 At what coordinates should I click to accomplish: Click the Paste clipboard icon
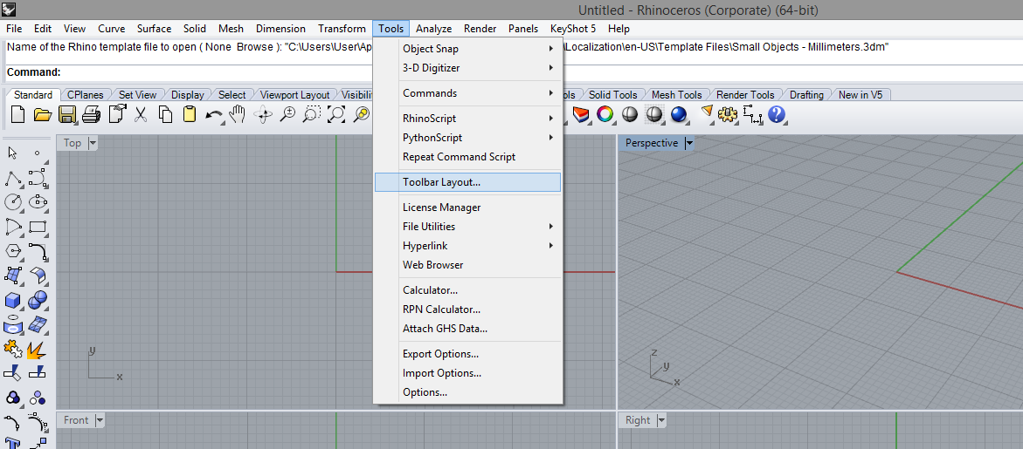pyautogui.click(x=190, y=114)
